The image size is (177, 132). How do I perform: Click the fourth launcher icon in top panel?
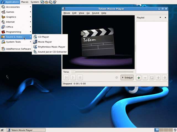click(55, 2)
